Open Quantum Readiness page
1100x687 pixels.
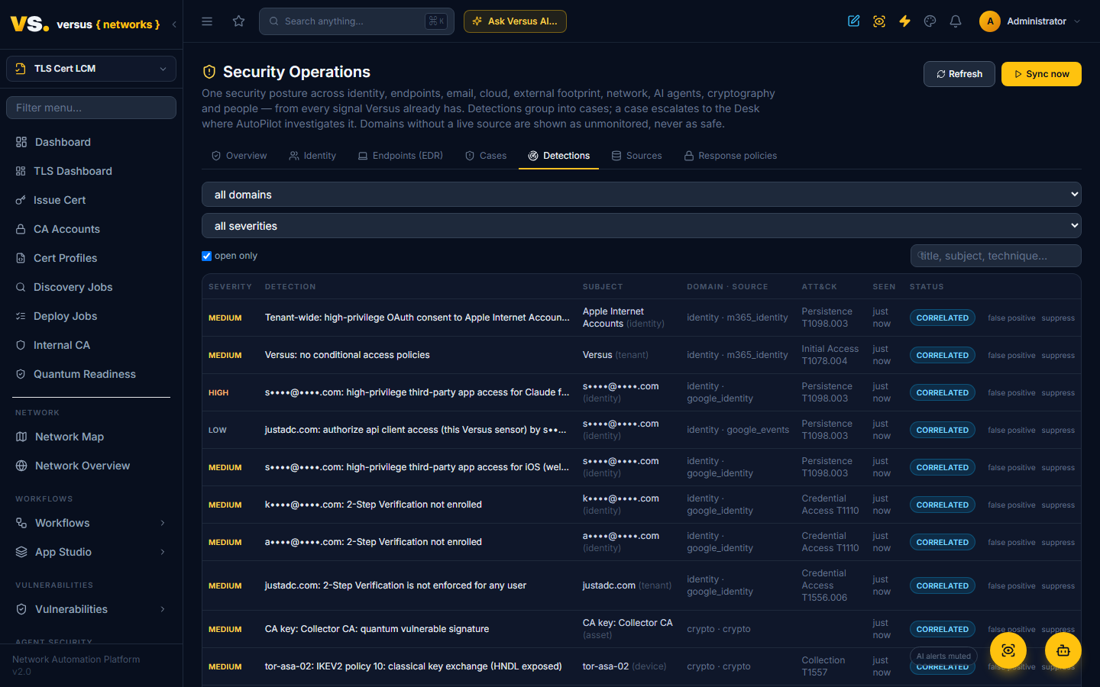point(91,374)
